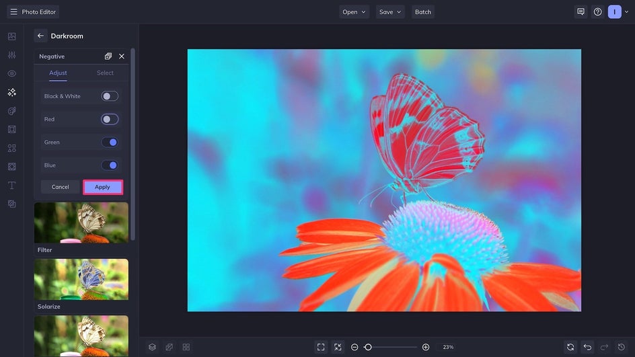
Task: Enable the Black & White toggle
Action: pyautogui.click(x=110, y=96)
